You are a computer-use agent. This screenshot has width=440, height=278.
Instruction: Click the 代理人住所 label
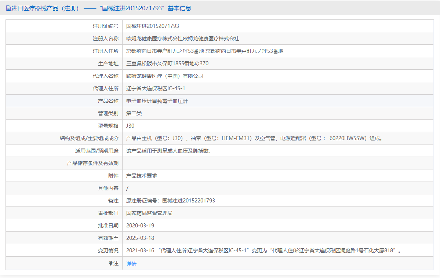[x=106, y=88]
